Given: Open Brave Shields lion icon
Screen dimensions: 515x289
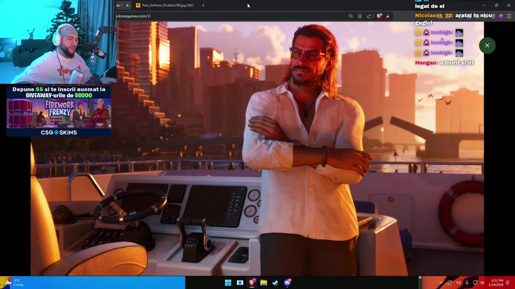Looking at the screenshot, I should (379, 16).
